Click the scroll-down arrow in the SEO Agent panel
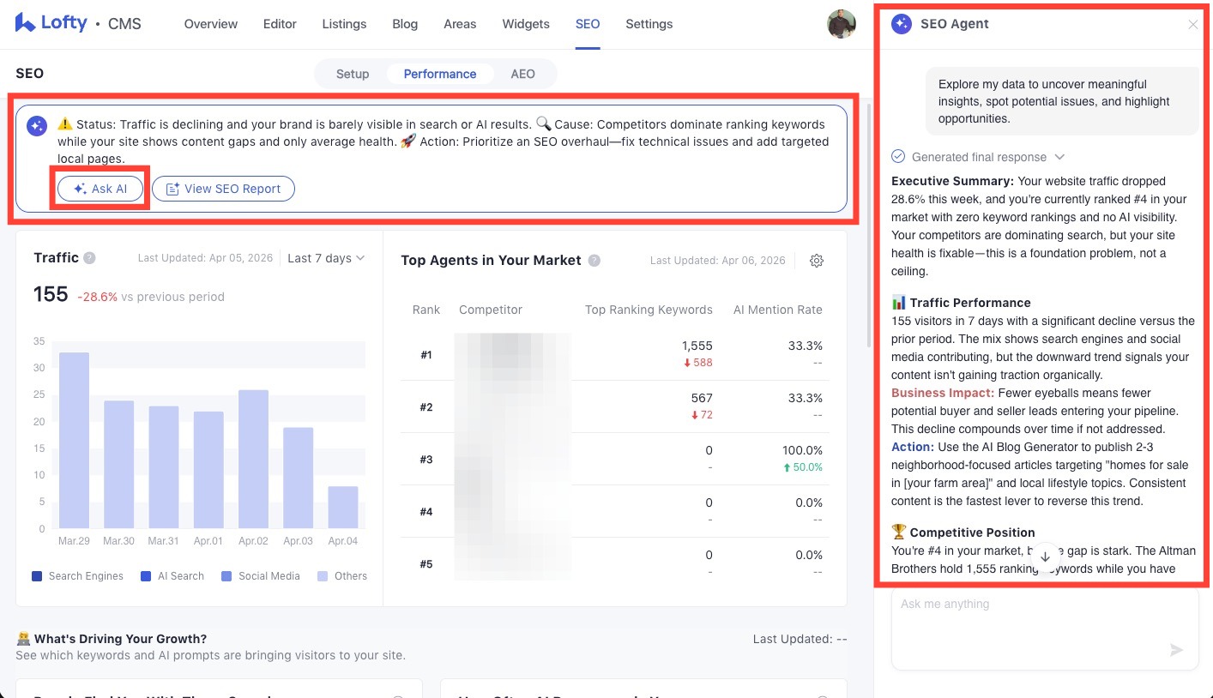The width and height of the screenshot is (1213, 698). [x=1045, y=556]
